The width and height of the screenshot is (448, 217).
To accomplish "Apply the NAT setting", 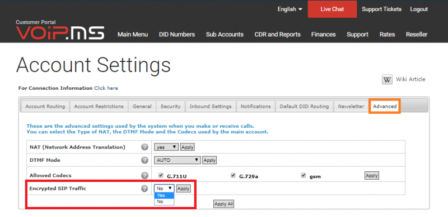I will pos(188,147).
